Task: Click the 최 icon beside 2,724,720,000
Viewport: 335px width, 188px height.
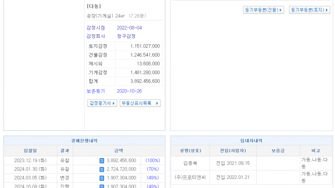Action: click(101, 169)
